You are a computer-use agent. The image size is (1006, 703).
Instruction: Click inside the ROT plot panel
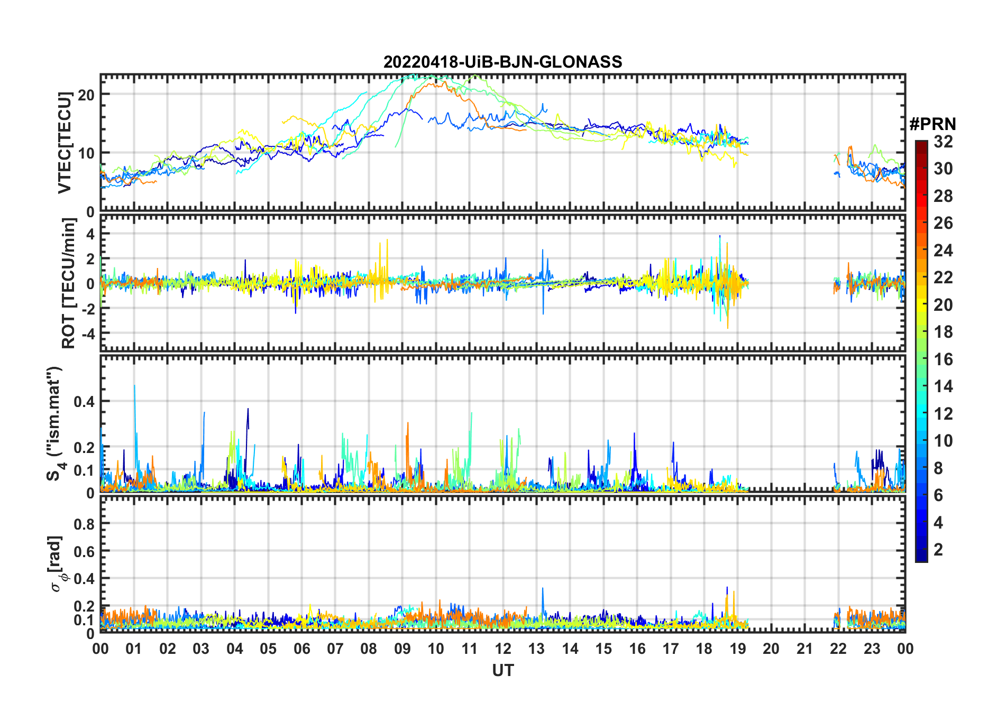pos(502,283)
